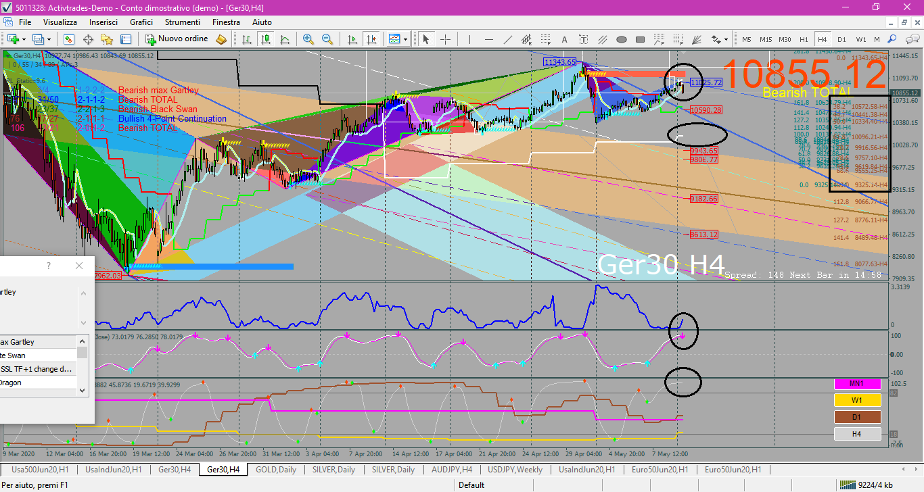Open the Profiles toolbar icon
The width and height of the screenshot is (924, 492).
(x=39, y=39)
